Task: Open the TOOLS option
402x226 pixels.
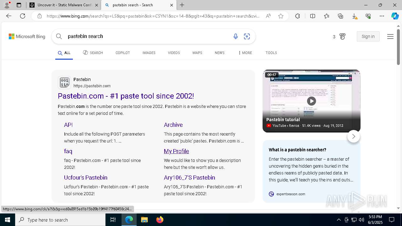Action: [271, 53]
